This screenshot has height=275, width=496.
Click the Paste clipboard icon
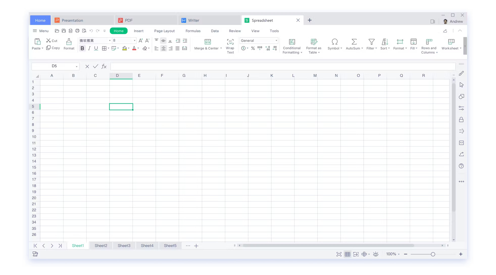pyautogui.click(x=37, y=41)
